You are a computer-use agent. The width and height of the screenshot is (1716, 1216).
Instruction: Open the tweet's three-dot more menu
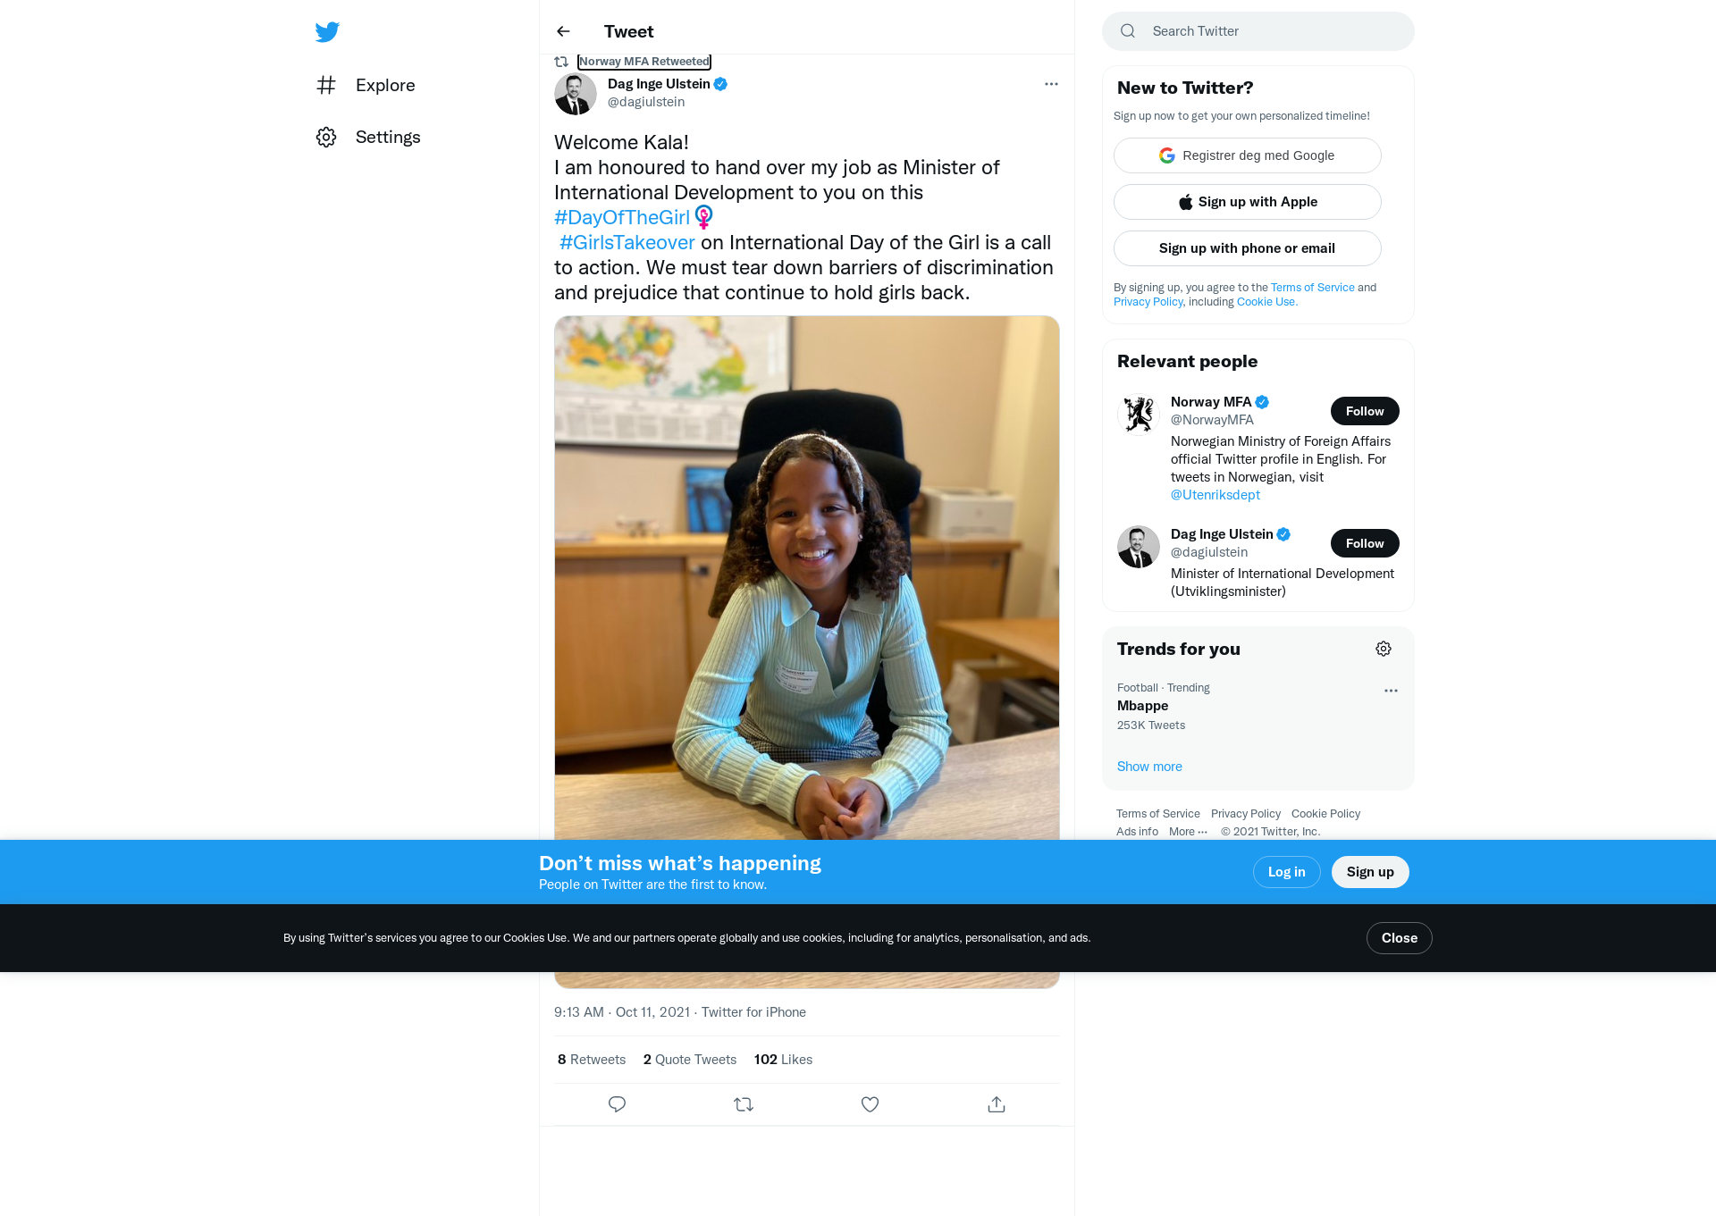1051,84
